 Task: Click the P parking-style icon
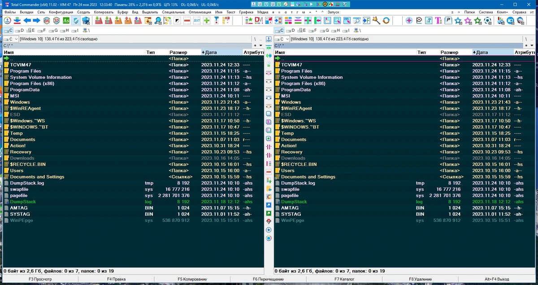coord(448,21)
